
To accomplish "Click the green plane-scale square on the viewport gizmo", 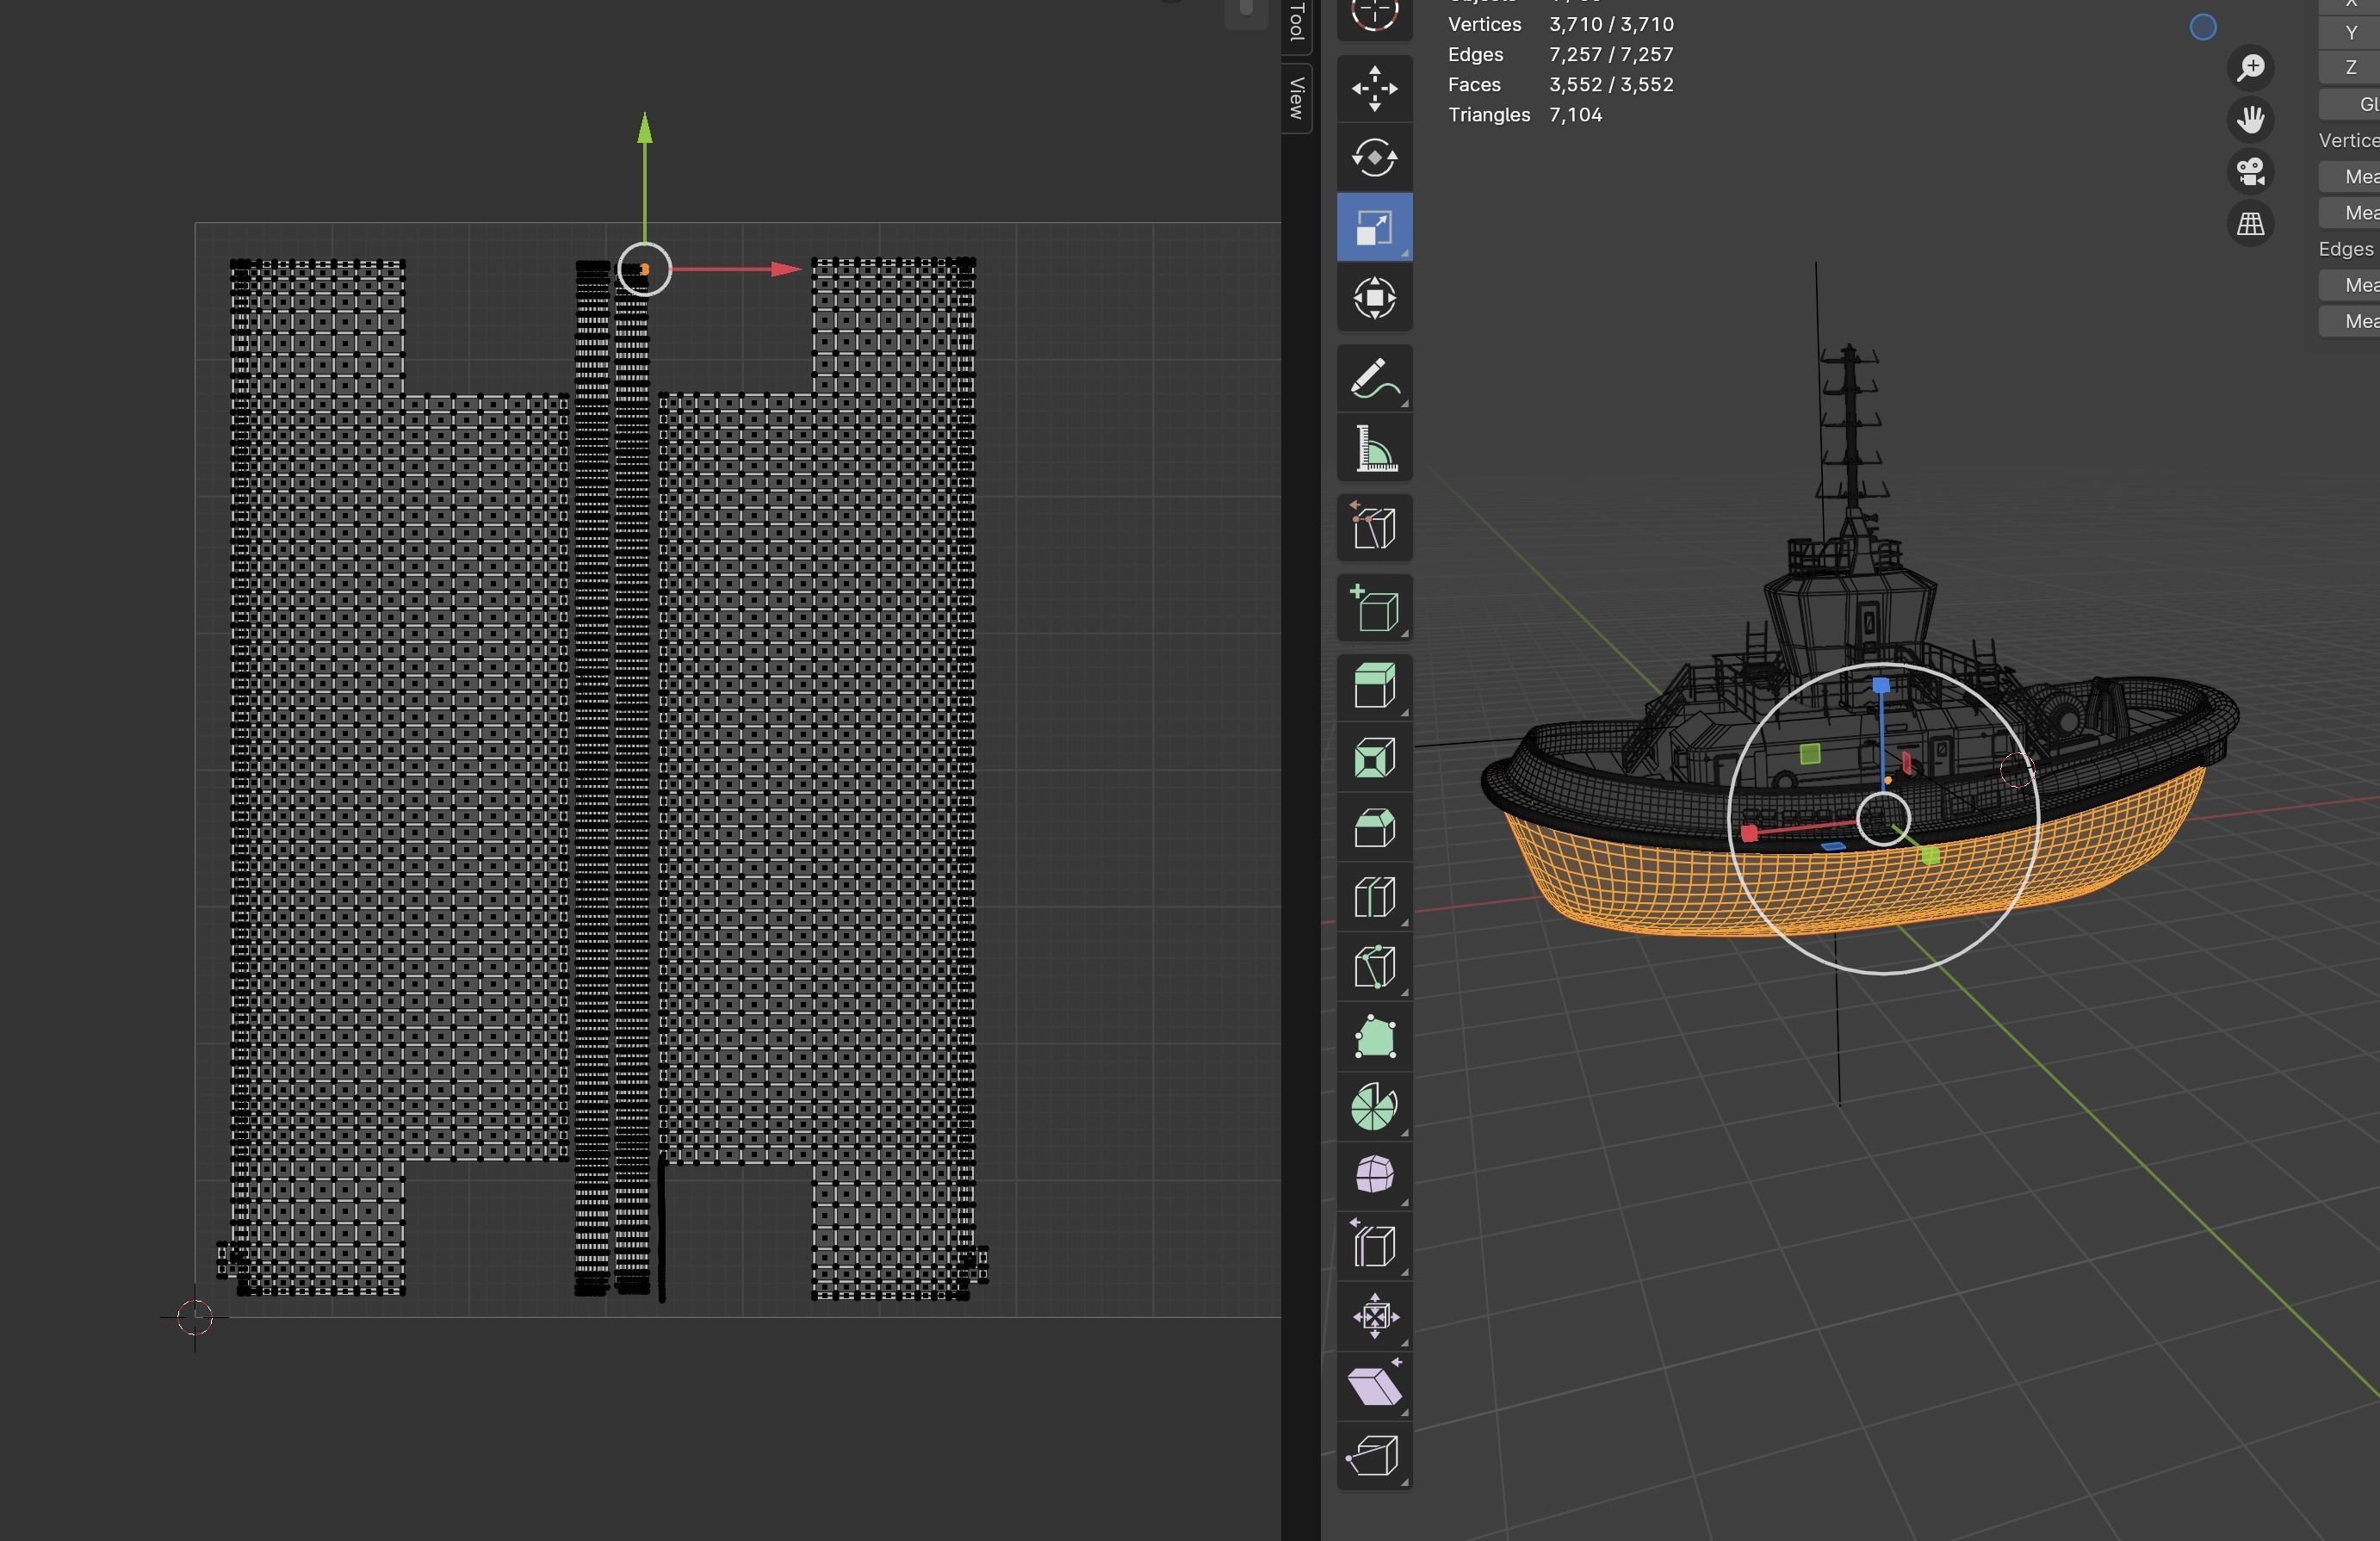I will coord(1810,754).
